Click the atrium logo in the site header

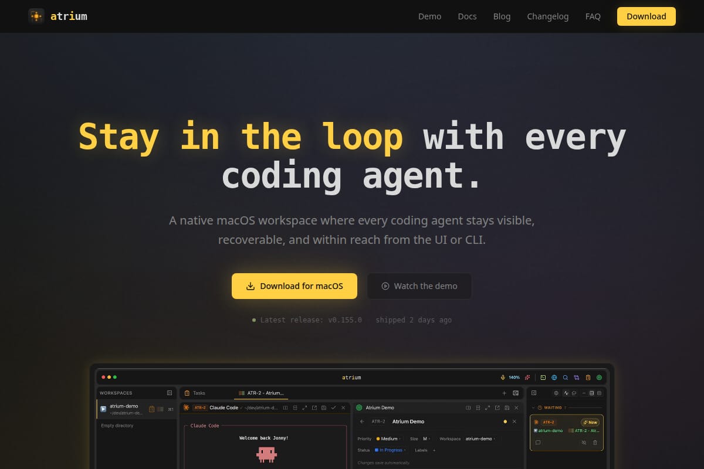click(57, 16)
